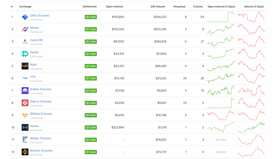Open the FTX exchange link

(x=33, y=77)
